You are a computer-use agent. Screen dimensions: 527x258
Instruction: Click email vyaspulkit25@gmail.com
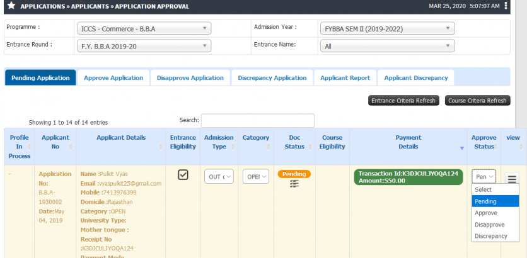pyautogui.click(x=130, y=184)
